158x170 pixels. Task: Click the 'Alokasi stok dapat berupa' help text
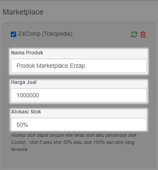click(x=74, y=135)
